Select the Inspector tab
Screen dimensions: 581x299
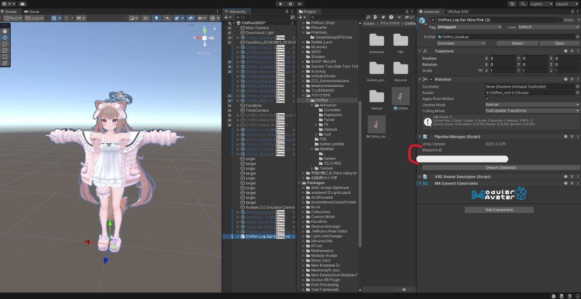pos(429,12)
